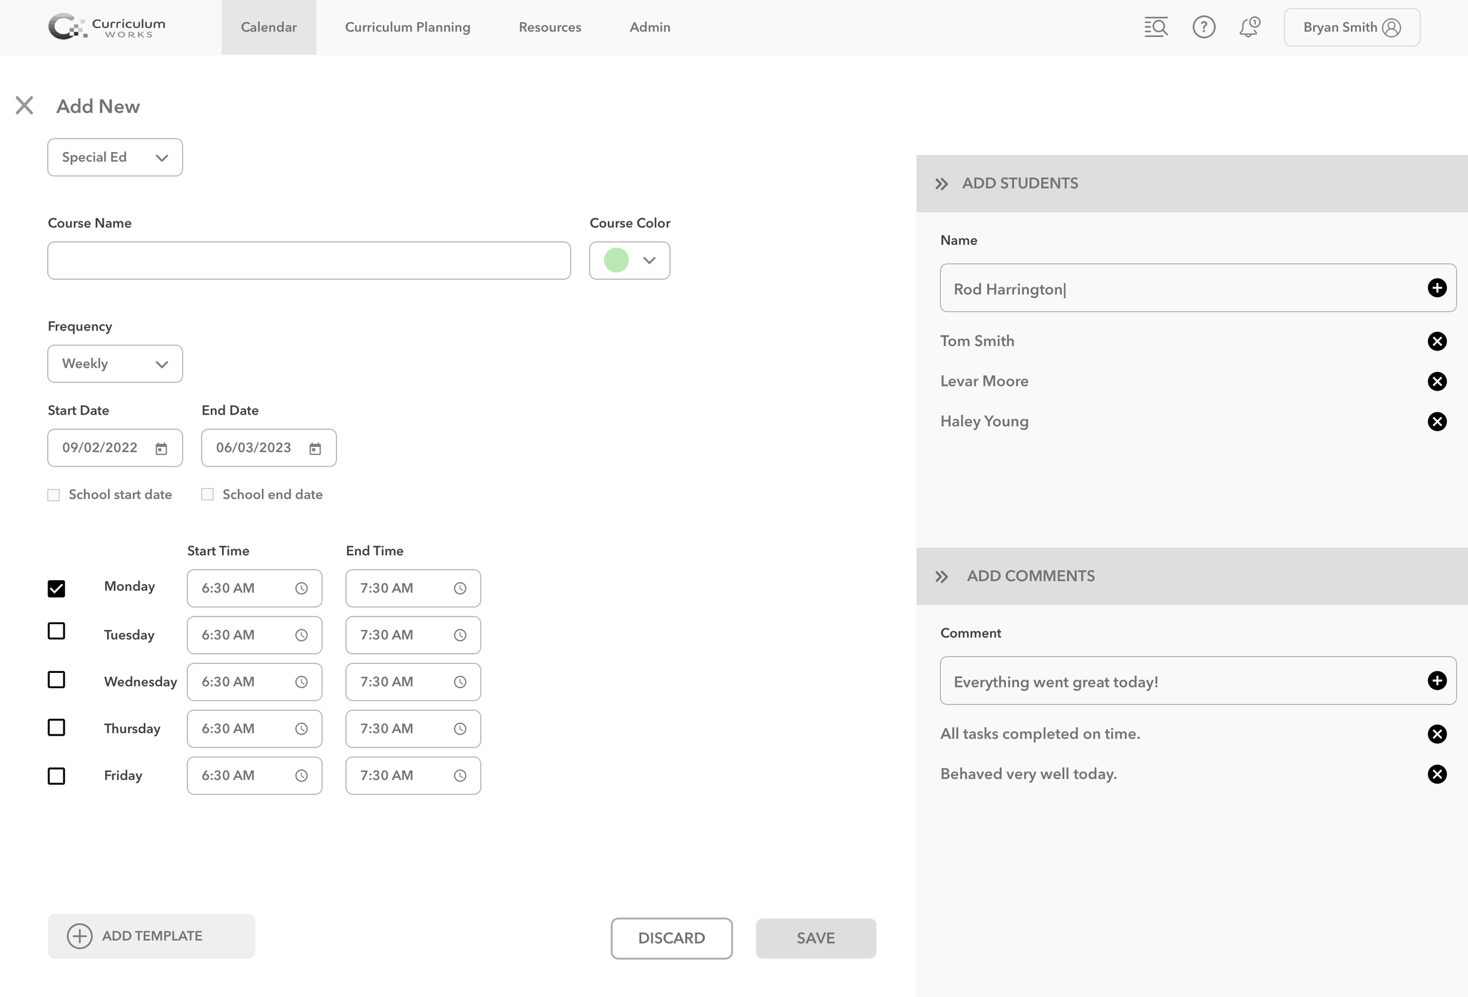Viewport: 1468px width, 997px height.
Task: Click the clock icon in Monday end time
Action: coord(460,588)
